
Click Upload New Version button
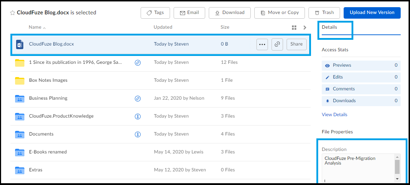click(x=372, y=13)
